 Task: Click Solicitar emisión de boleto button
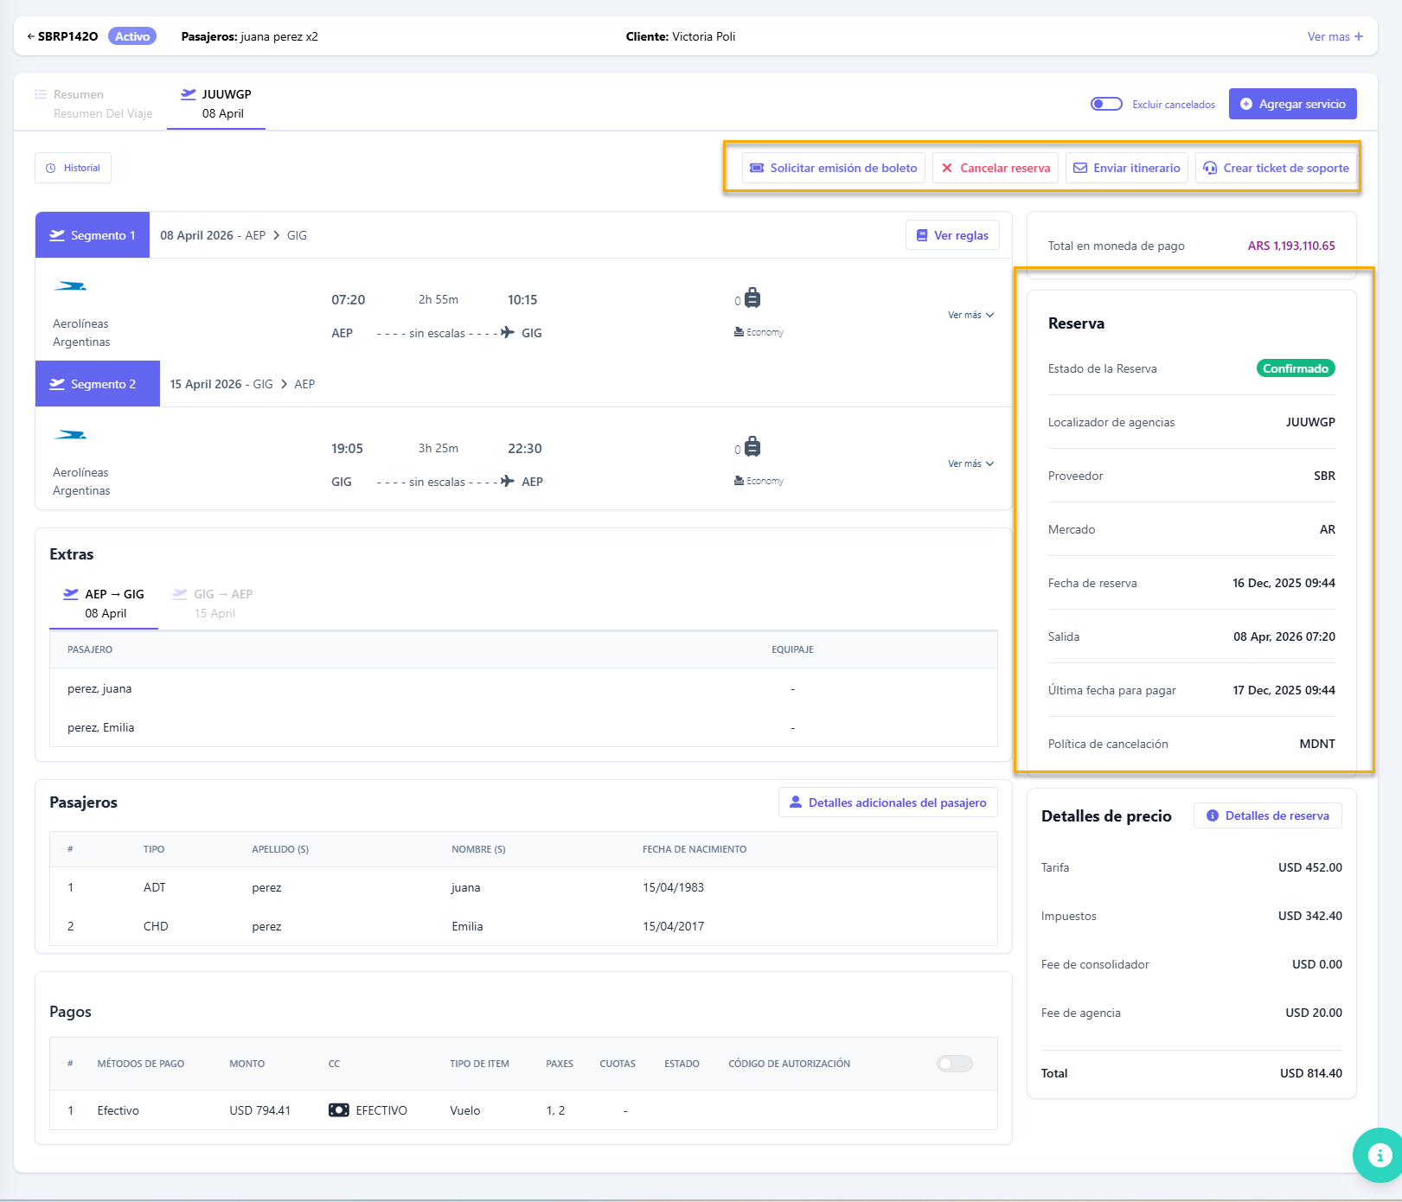coord(833,168)
